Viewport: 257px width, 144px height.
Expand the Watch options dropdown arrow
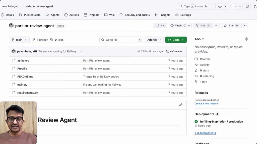point(189,26)
